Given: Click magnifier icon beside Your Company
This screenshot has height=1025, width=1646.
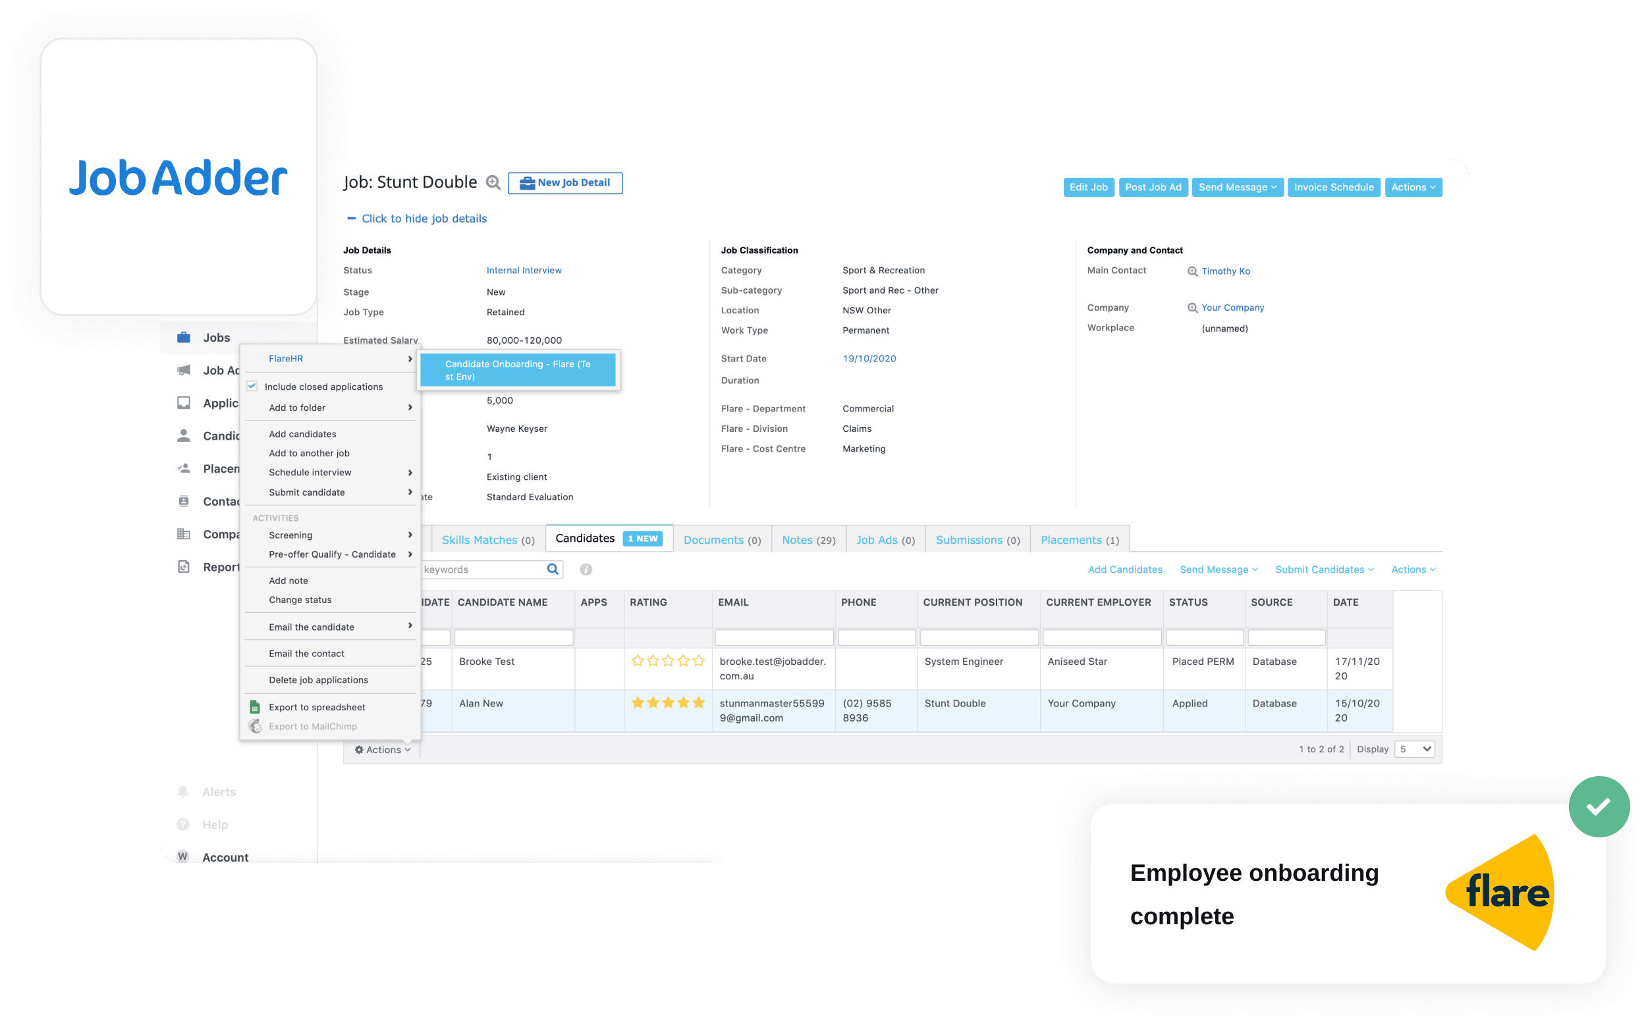Looking at the screenshot, I should click(x=1192, y=308).
